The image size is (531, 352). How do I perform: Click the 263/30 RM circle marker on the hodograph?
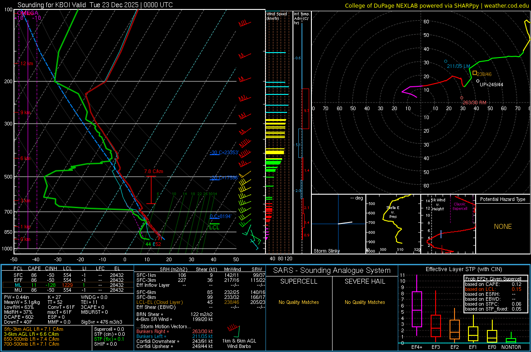(x=462, y=98)
